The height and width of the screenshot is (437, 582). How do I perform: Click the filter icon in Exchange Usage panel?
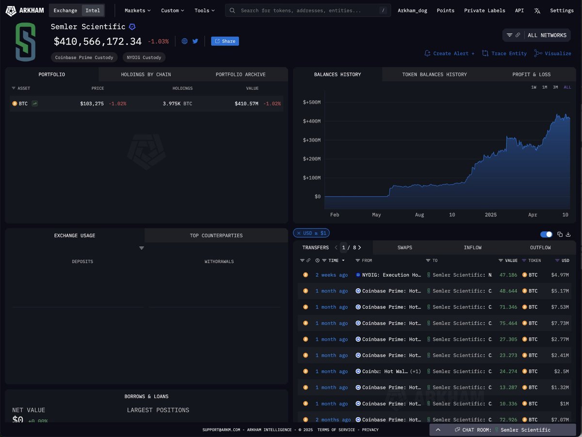[x=142, y=248]
